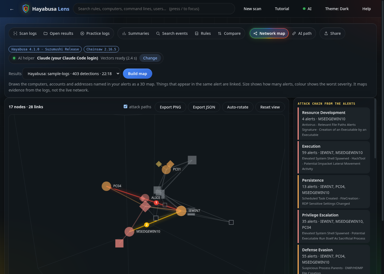Click attack path step marker 1
The width and height of the screenshot is (384, 274).
(156, 203)
